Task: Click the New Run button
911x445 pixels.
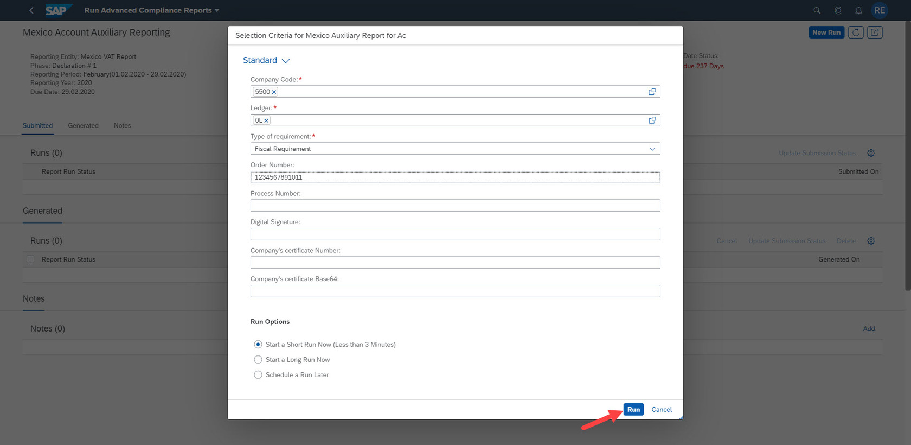Action: click(826, 33)
